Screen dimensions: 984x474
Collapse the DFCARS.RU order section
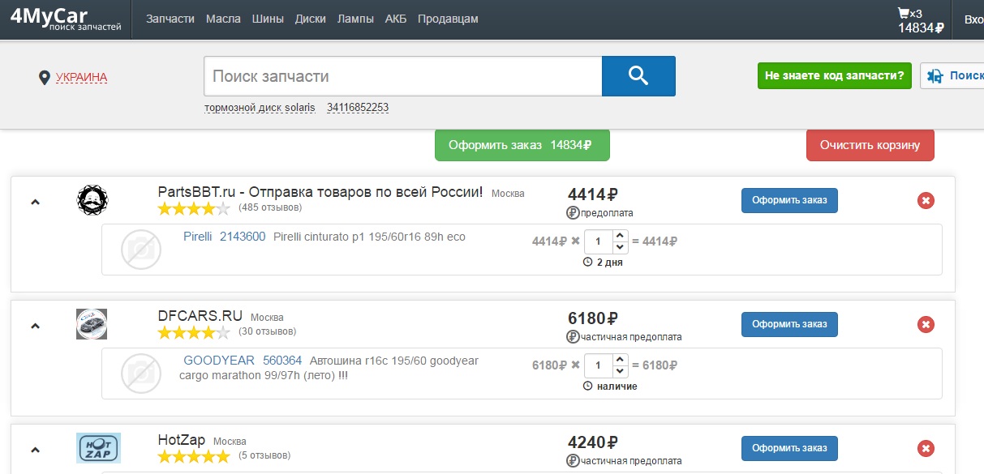(x=35, y=326)
